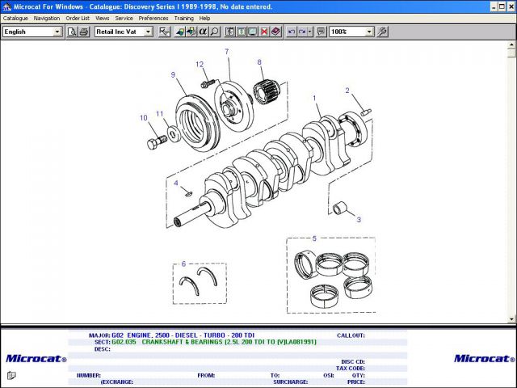The image size is (517, 388).
Task: Click the second vehicle index arrow icon
Action: tap(191, 32)
